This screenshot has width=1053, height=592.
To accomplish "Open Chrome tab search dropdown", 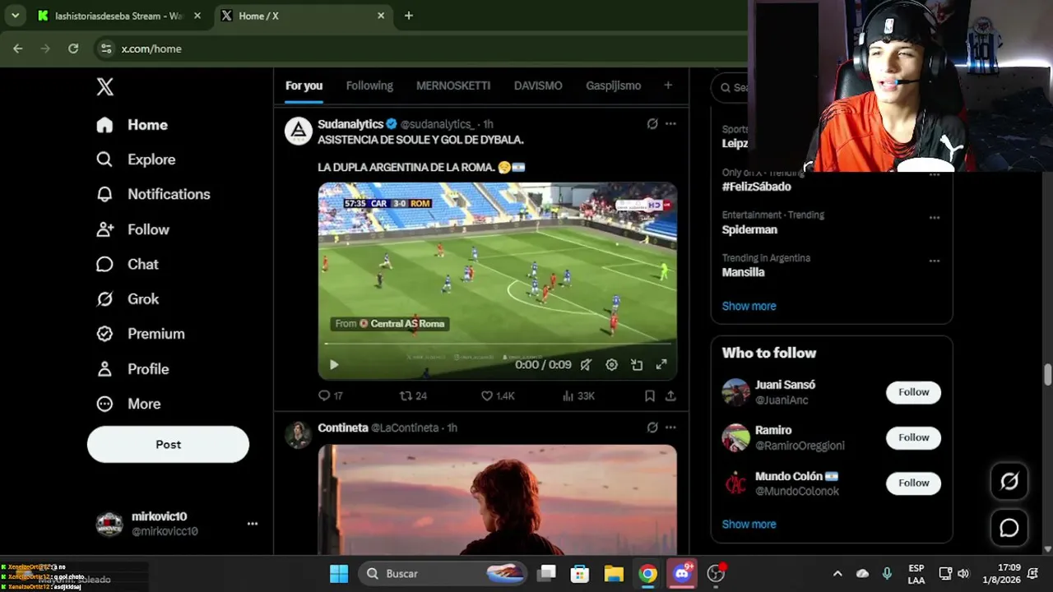I will pos(15,16).
